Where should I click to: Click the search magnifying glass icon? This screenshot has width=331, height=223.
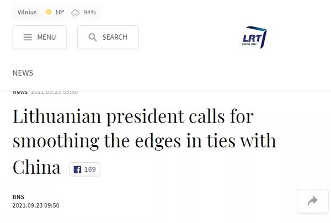pos(92,38)
